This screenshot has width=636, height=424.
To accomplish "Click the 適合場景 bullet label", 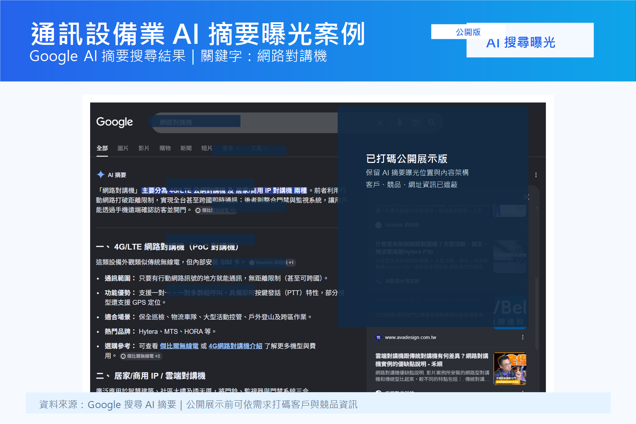I will pyautogui.click(x=120, y=317).
